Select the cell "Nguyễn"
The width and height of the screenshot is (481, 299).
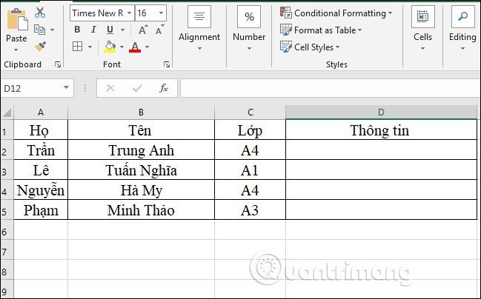pyautogui.click(x=41, y=190)
